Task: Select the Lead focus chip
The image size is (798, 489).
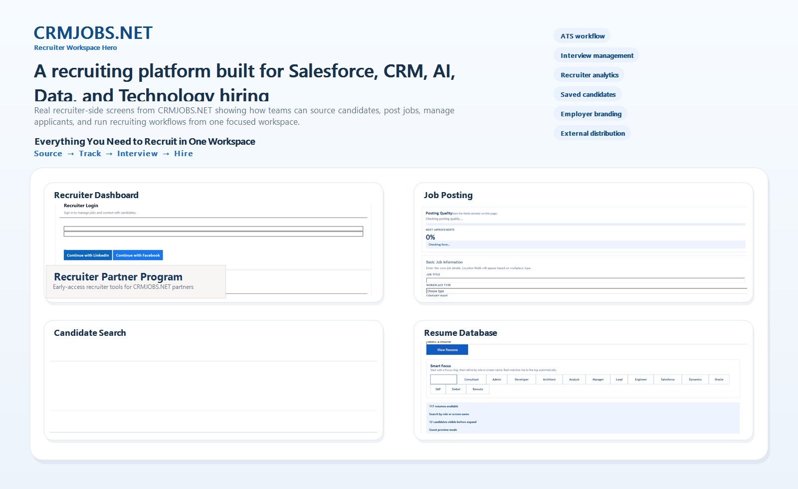Action: (x=619, y=379)
